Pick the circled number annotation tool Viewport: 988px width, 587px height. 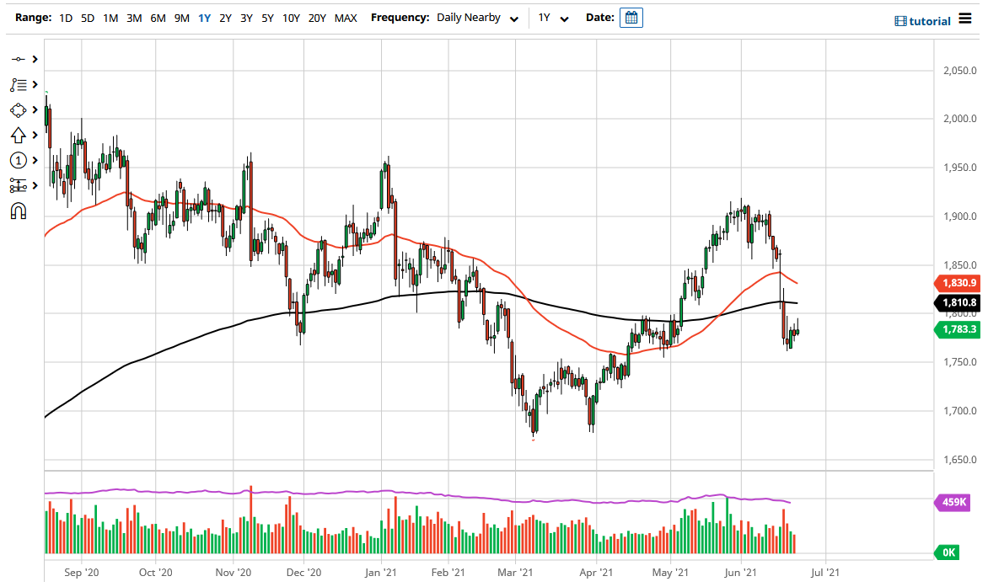coord(19,160)
